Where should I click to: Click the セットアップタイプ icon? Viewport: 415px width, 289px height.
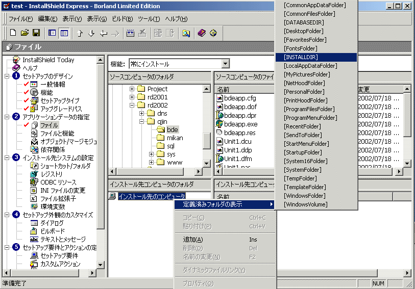point(34,100)
